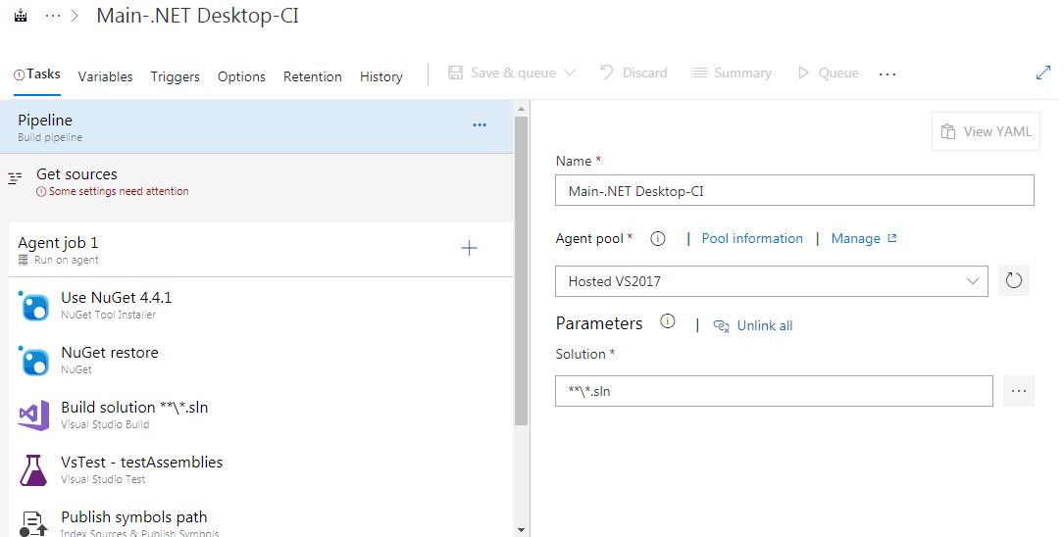Click the Publish symbols icon
This screenshot has height=537, width=1064.
33,523
